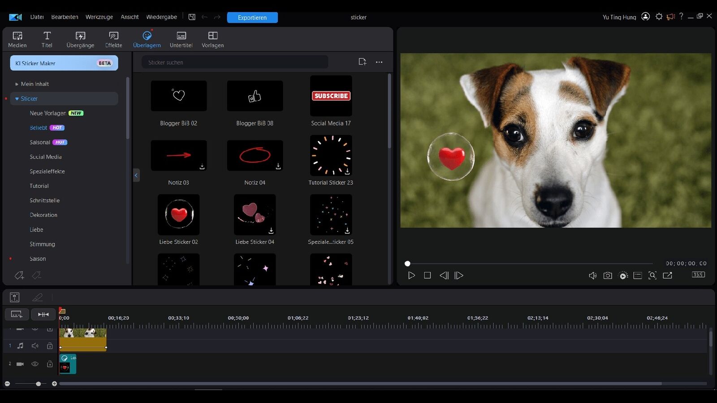Click the preview volume speaker icon
717x403 pixels.
(592, 275)
